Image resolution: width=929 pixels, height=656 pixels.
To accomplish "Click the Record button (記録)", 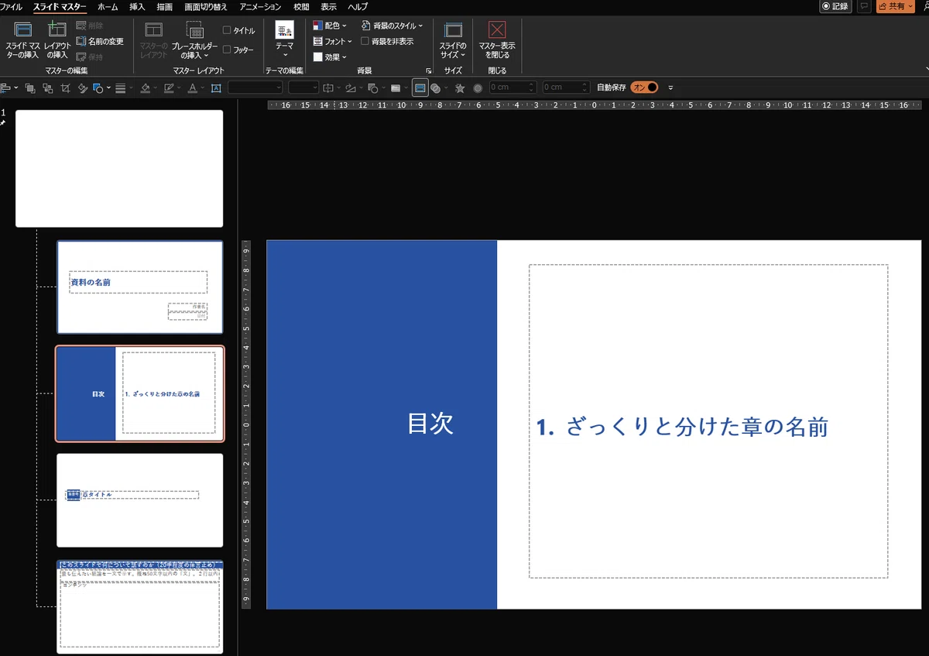I will click(x=835, y=6).
